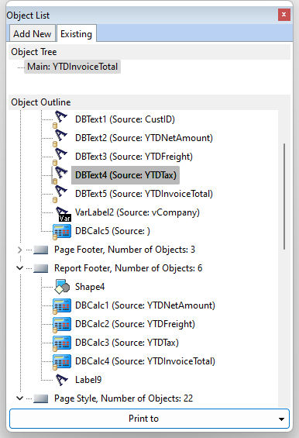Viewport: 299px width, 438px height.
Task: Click the DBCalc1 calculator icon
Action: tap(62, 306)
